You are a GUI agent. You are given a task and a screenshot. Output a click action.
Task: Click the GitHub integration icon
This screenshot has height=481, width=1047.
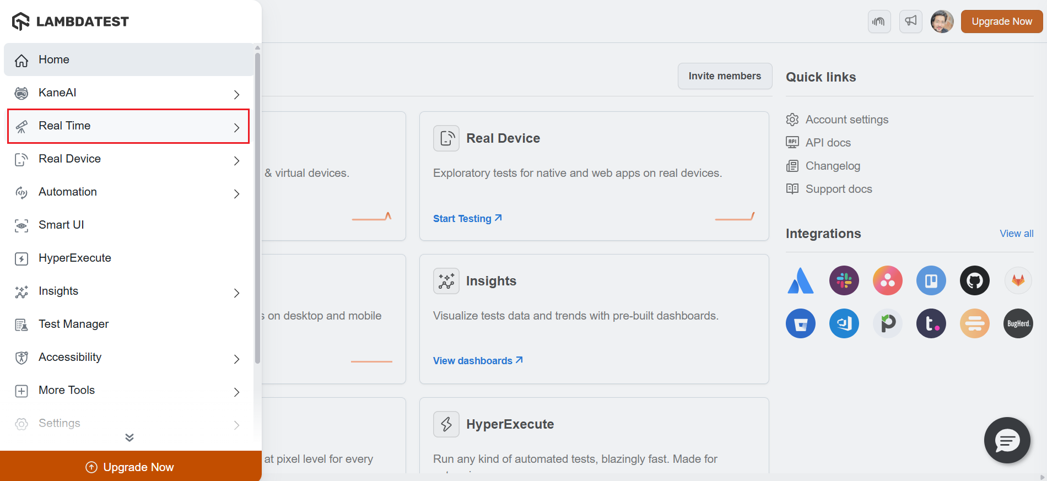click(974, 280)
